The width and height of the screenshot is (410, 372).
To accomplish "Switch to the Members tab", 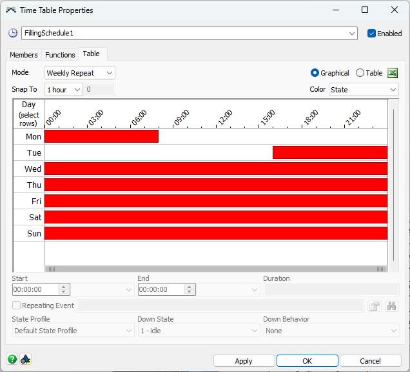I will coord(24,55).
